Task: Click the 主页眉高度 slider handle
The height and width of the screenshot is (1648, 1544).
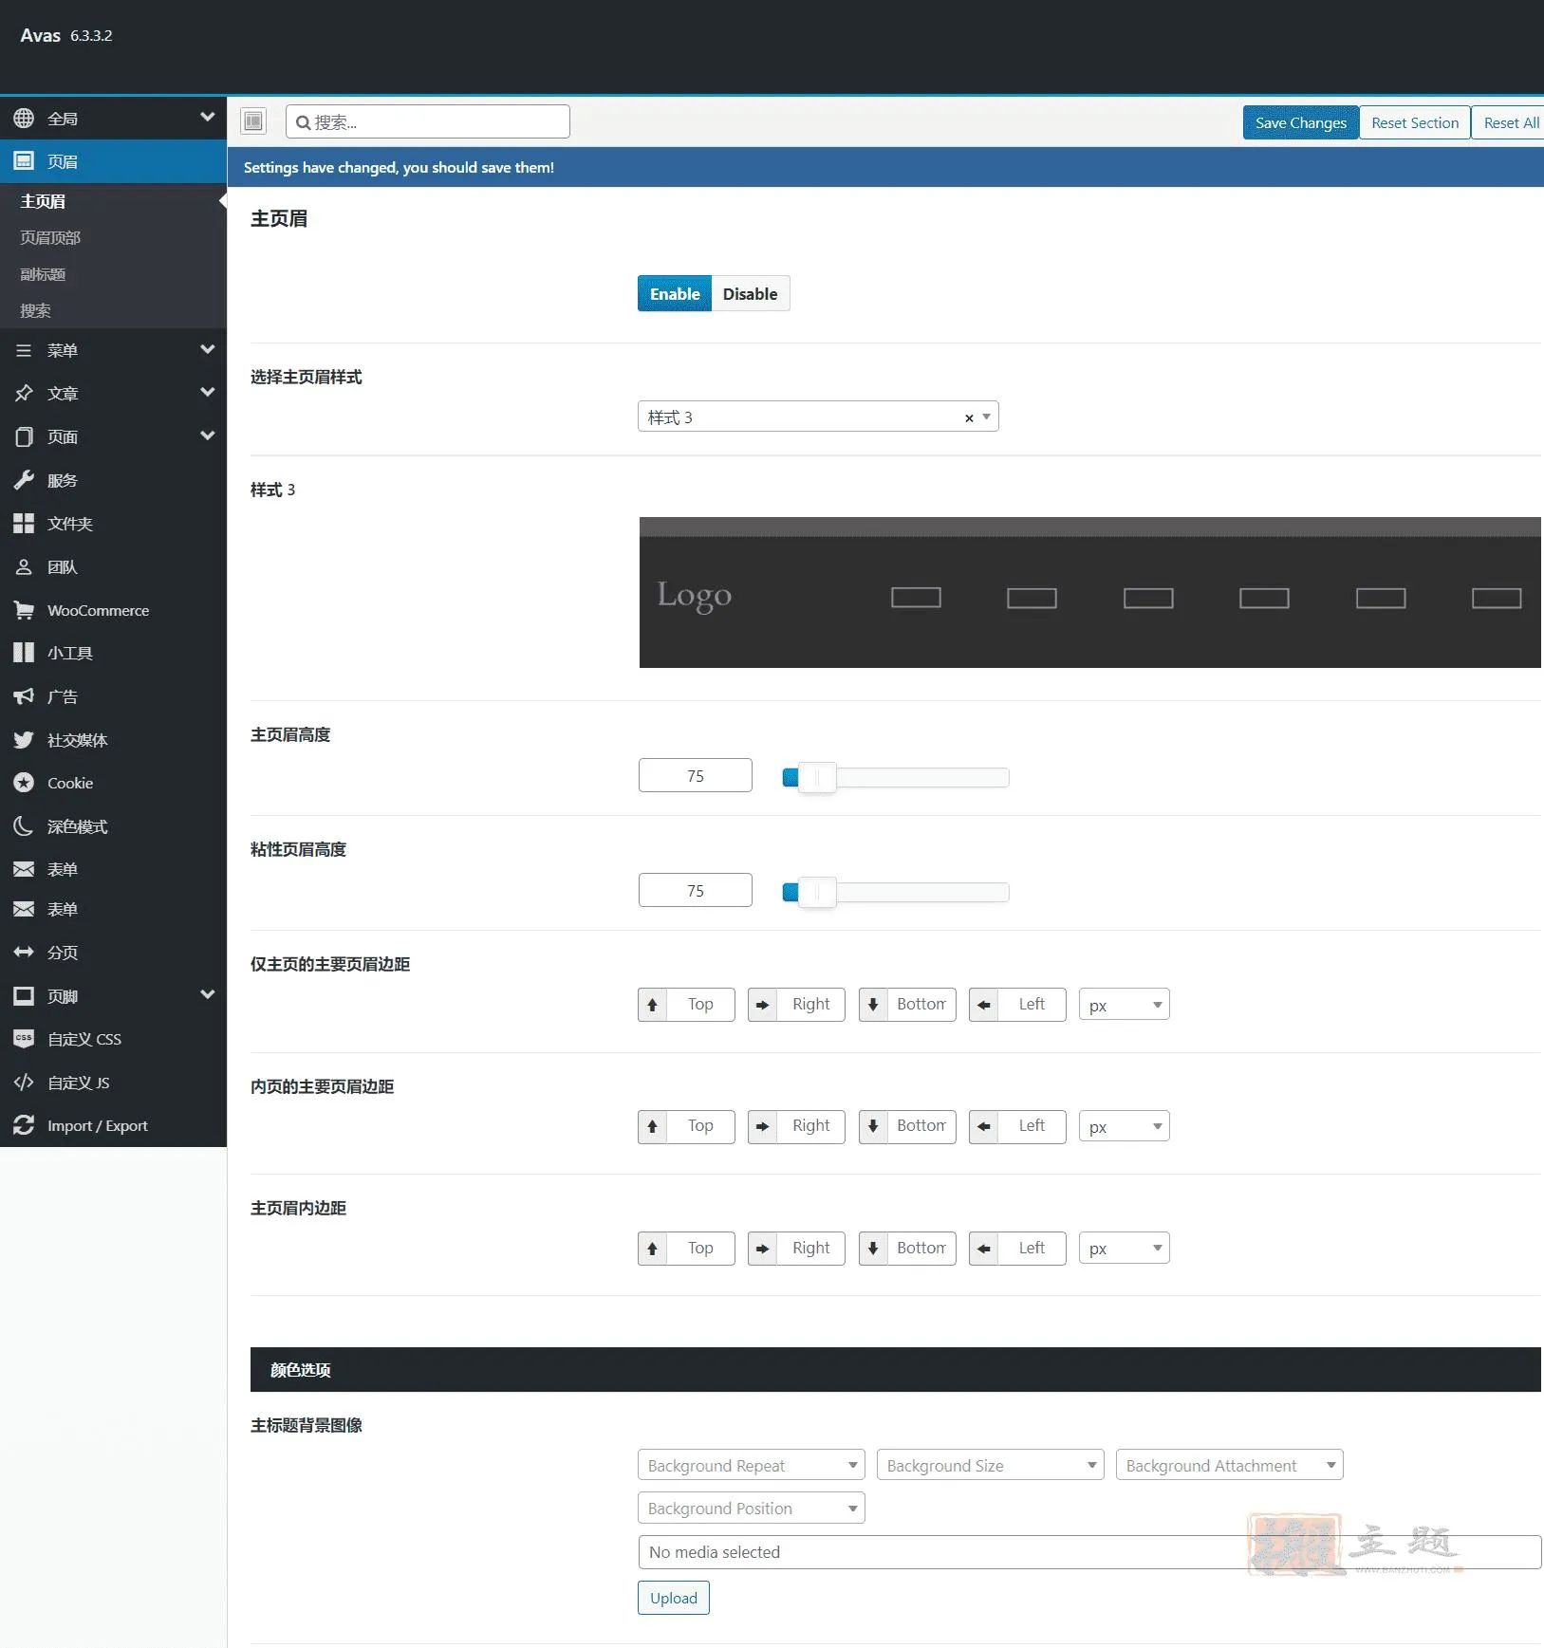Action: pos(816,778)
